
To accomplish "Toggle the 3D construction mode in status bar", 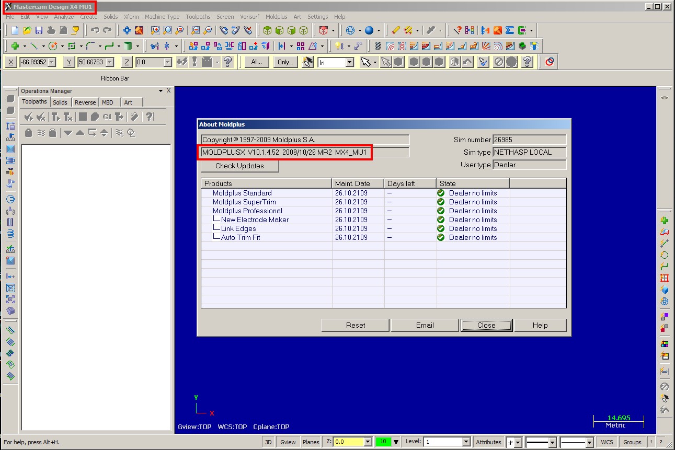I will pyautogui.click(x=268, y=442).
